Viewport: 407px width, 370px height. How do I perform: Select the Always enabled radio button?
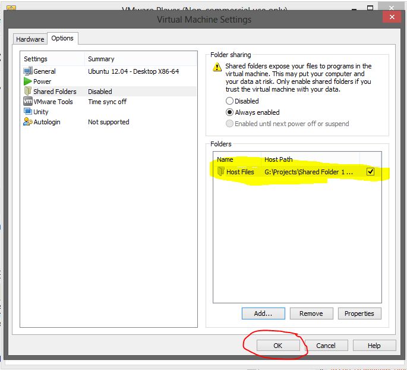point(229,112)
